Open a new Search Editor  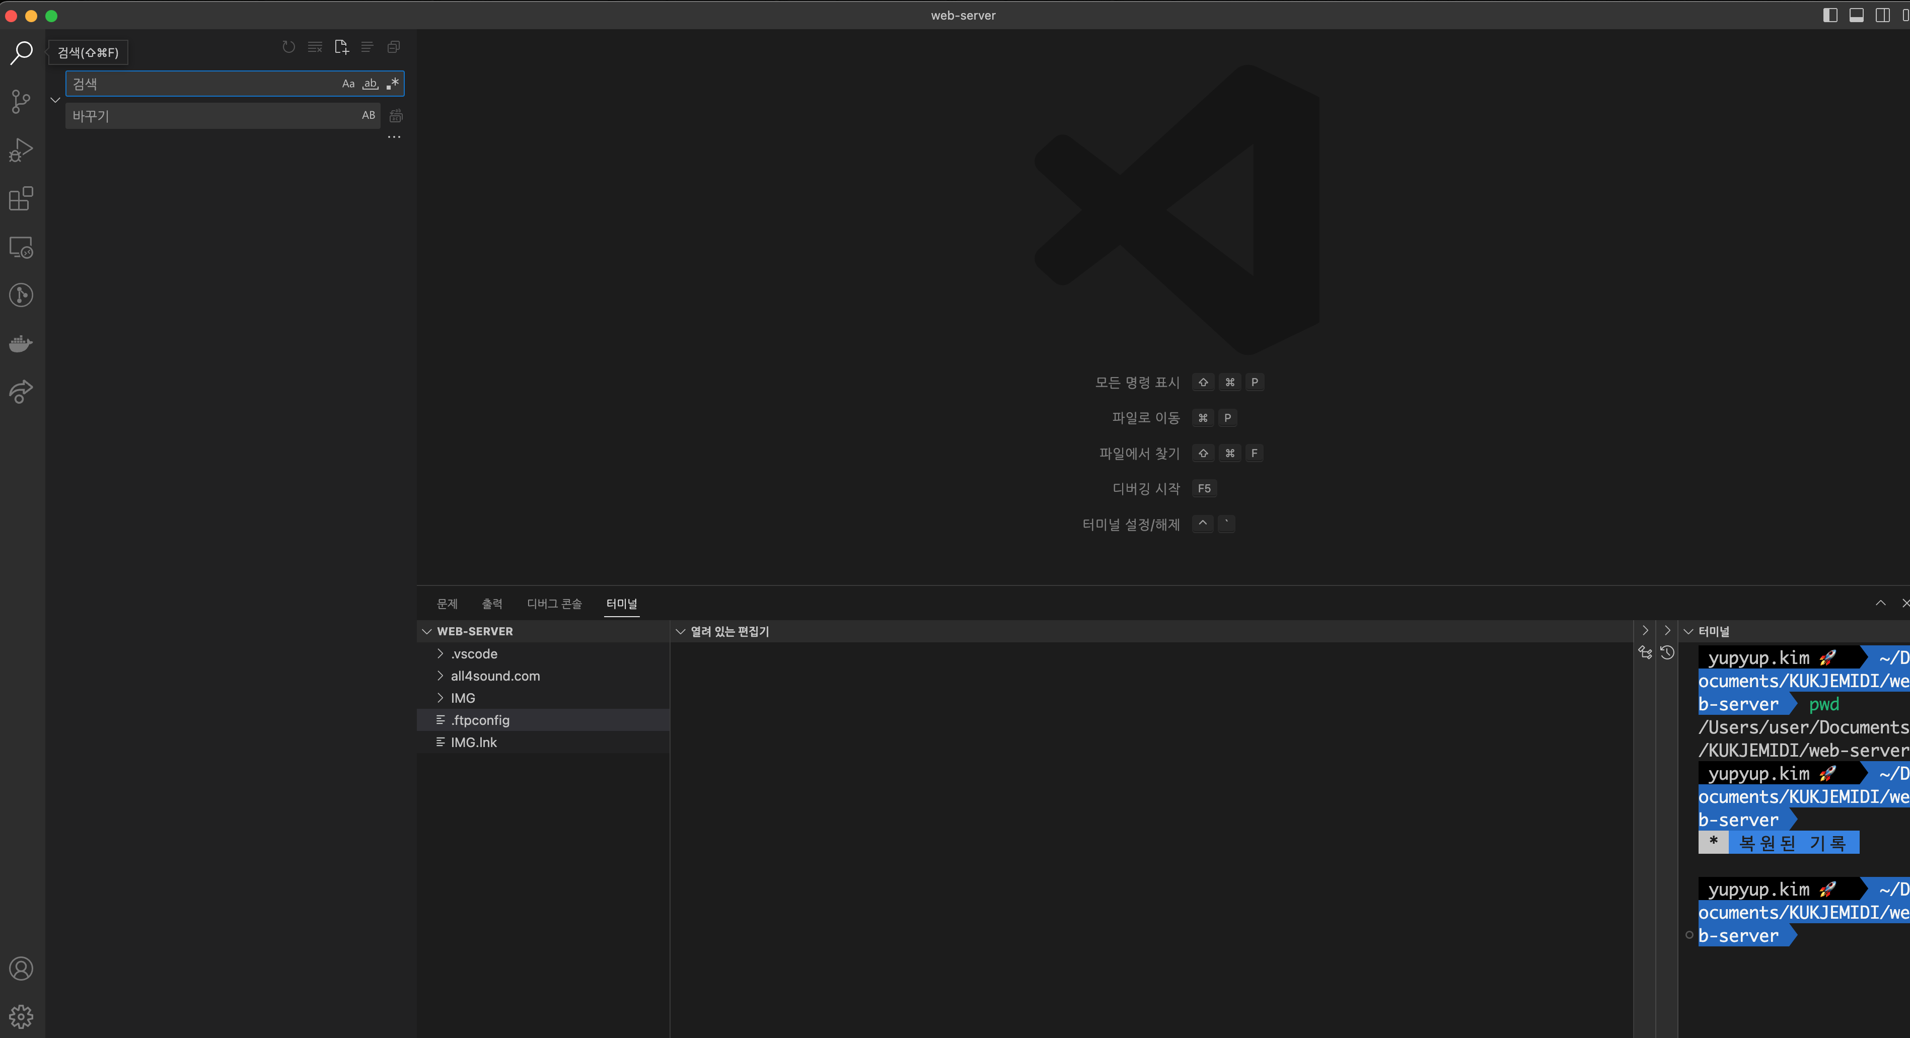point(341,46)
